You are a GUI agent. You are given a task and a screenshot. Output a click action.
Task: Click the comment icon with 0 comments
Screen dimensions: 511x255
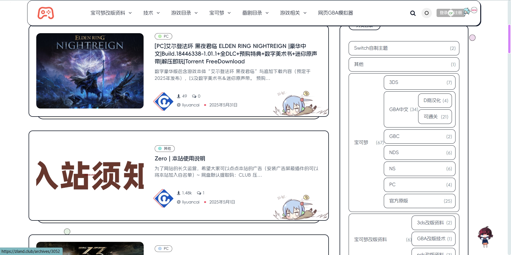coord(194,96)
